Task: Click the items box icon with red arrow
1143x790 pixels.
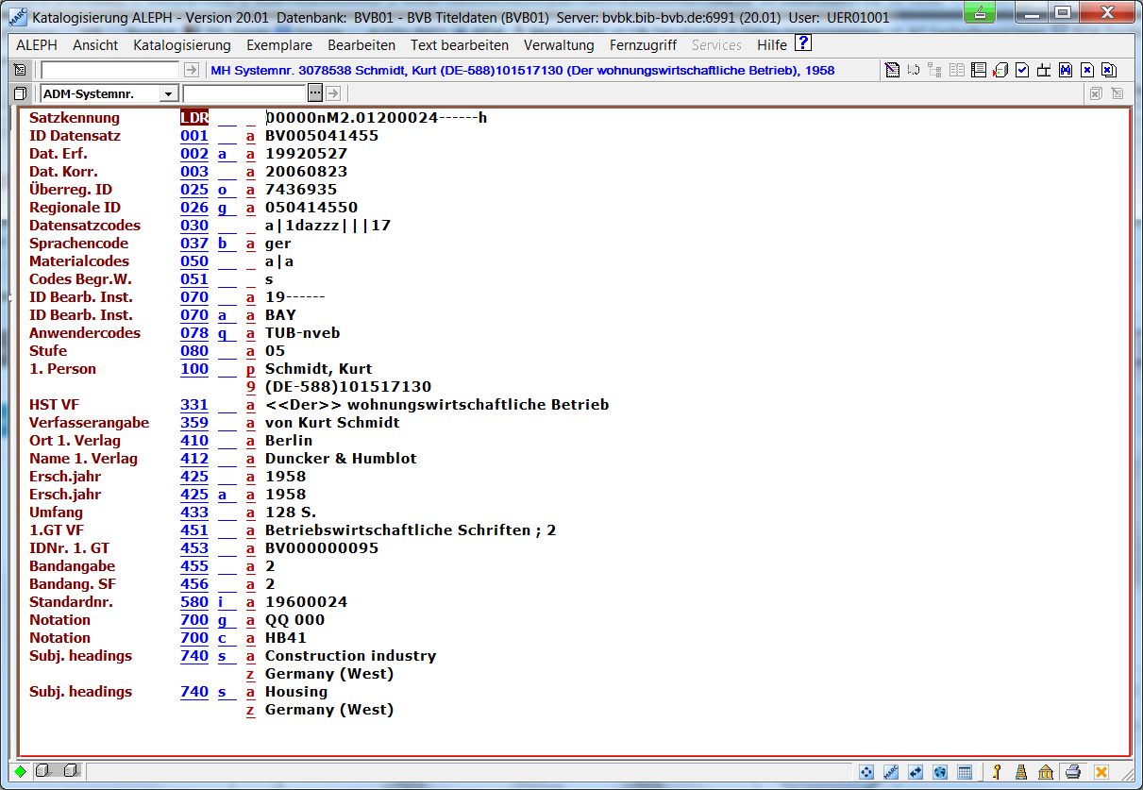Action: (1000, 70)
